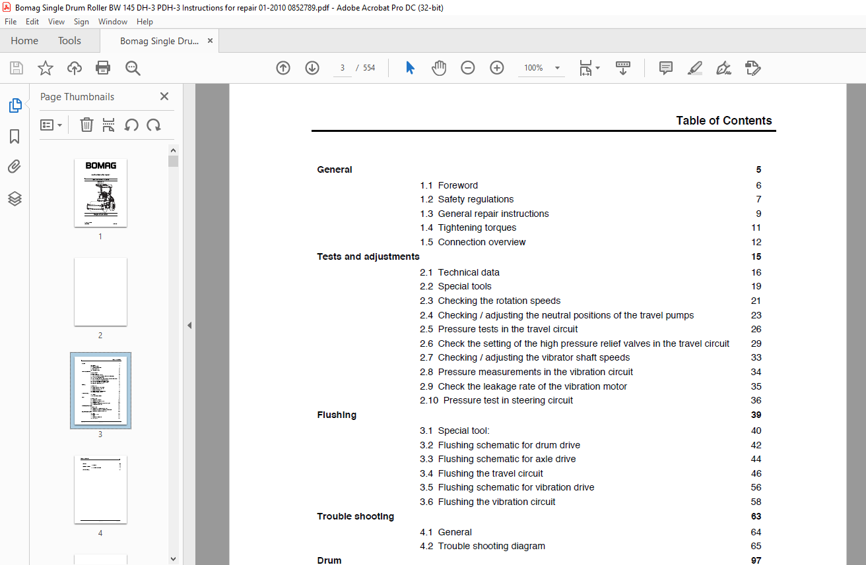
Task: Click the '1.4 Tightening torques' entry
Action: (x=468, y=227)
